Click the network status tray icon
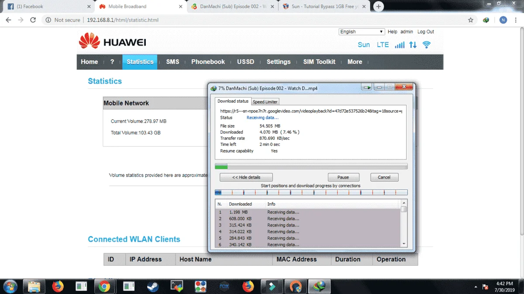Screen dimensions: 524x294 click(x=485, y=287)
